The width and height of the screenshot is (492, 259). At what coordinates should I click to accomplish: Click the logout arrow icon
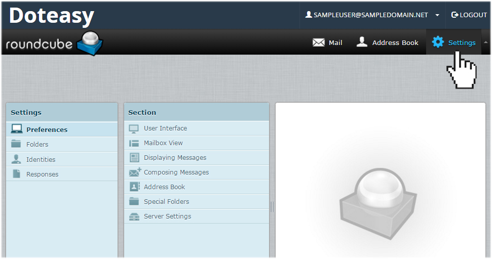[455, 15]
